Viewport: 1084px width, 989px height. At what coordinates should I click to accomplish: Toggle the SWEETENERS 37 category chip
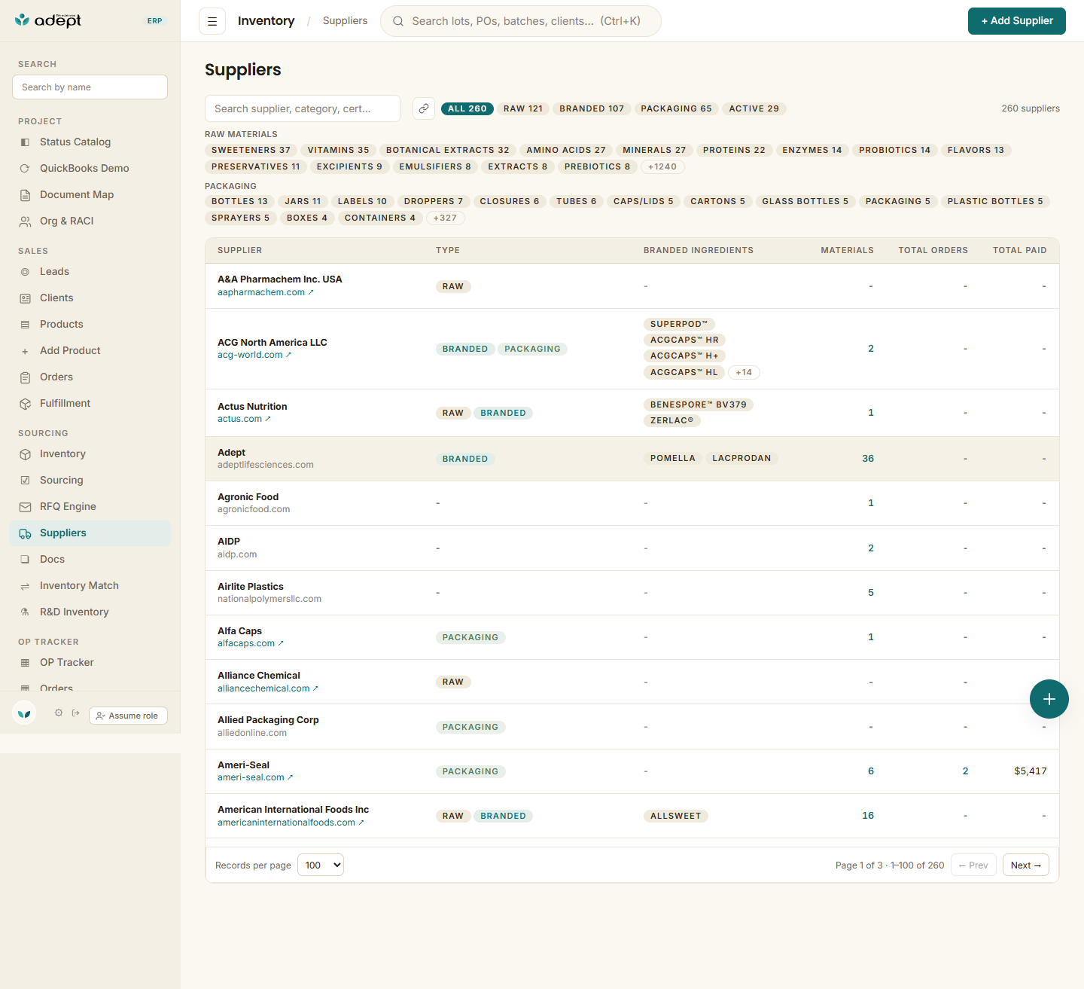(x=251, y=150)
